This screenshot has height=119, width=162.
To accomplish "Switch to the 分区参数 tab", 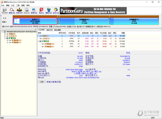I will [x=41, y=30].
